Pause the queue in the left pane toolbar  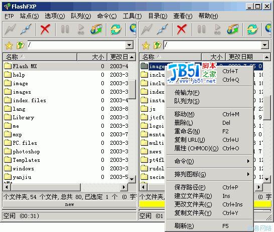(x=65, y=29)
